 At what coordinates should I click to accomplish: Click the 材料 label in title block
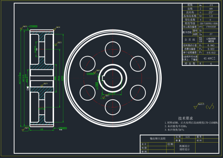click(199, 140)
